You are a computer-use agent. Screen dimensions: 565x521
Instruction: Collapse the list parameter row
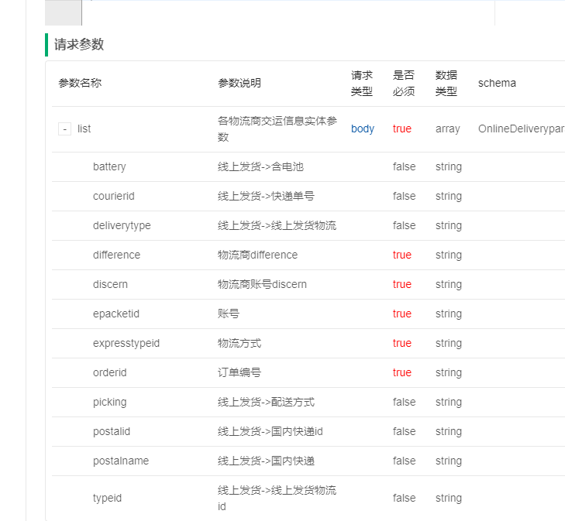click(65, 129)
